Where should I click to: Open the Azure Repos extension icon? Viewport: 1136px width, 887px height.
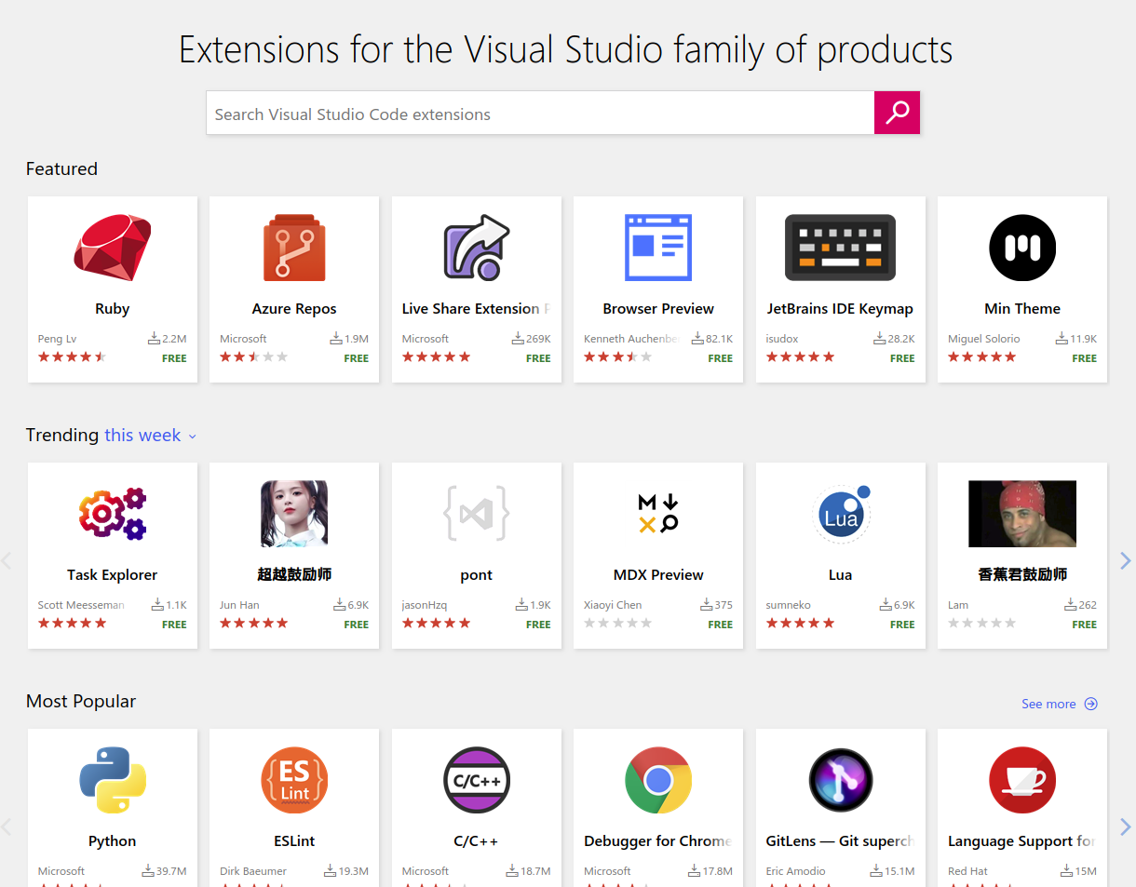[294, 248]
